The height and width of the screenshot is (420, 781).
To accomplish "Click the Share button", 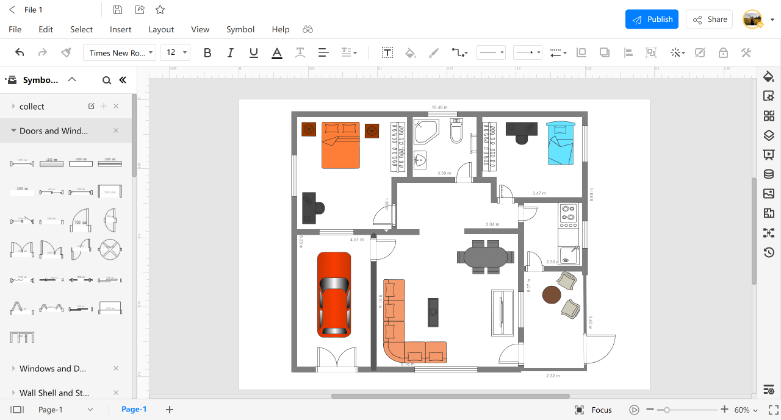I will coord(709,20).
